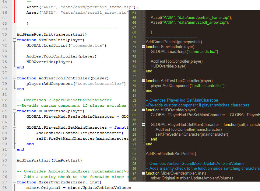Collapse the SimPostInit function in the left pane
Screen dimensions: 260x191
pos(14,40)
